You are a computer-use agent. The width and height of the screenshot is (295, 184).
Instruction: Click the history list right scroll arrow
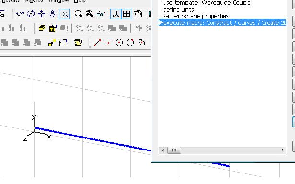283,150
